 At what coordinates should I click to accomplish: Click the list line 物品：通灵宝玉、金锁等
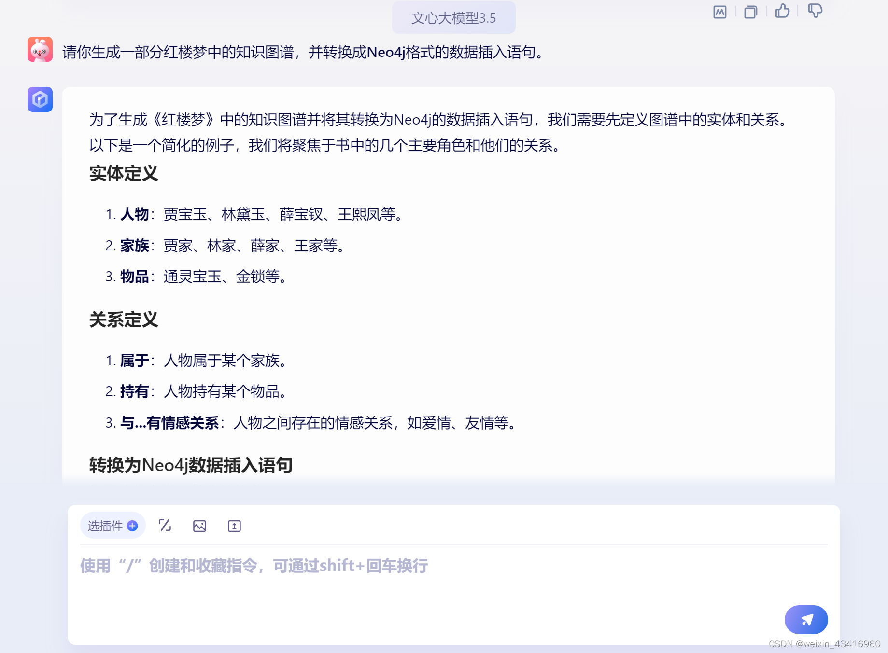pyautogui.click(x=197, y=277)
